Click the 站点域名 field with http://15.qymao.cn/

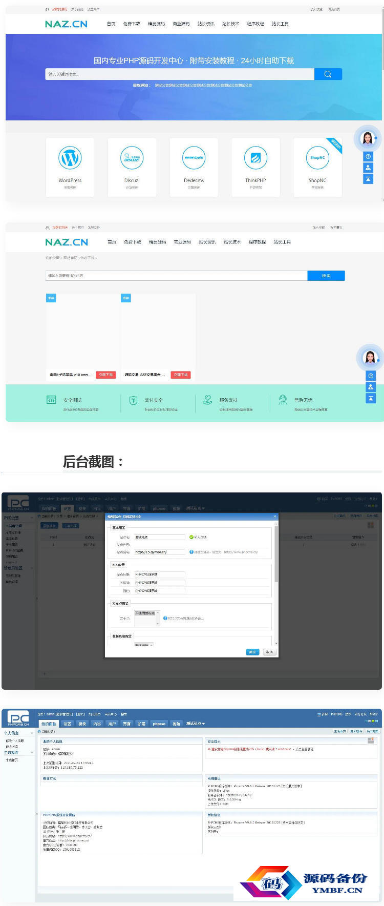tap(159, 552)
